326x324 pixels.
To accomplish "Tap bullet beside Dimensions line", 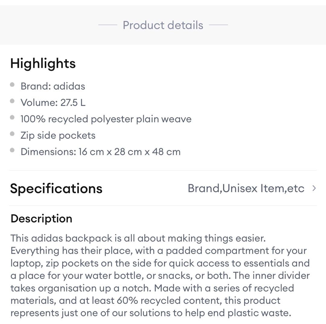I will click(x=12, y=150).
